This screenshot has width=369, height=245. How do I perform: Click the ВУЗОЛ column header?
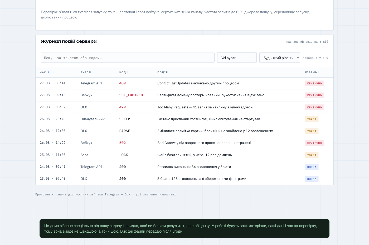coord(86,72)
